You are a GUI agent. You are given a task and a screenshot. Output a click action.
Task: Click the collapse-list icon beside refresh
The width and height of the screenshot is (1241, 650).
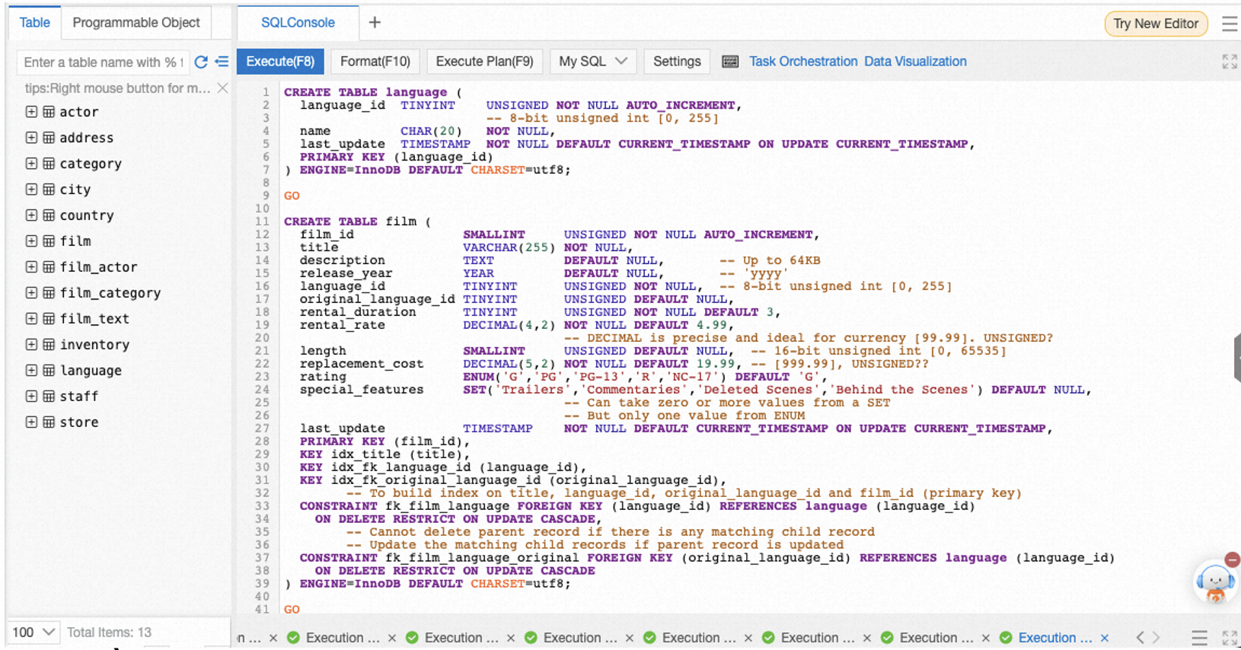point(222,62)
